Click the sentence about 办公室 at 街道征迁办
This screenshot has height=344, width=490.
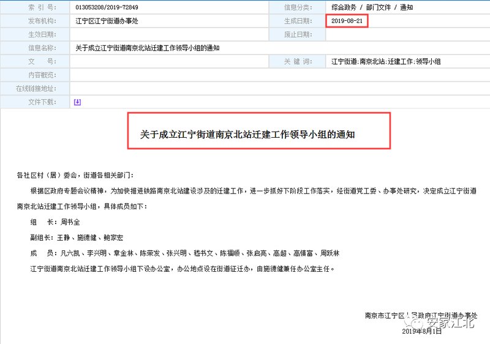coord(182,269)
